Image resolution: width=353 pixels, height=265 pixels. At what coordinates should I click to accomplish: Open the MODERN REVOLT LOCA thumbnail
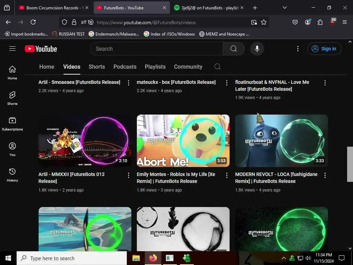pos(281,141)
